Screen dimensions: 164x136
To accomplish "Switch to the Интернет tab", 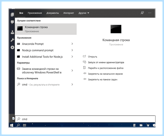I will point(69,13).
